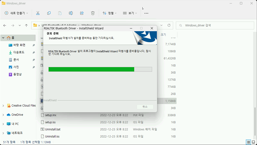Click the refresh icon beside address bar
The image size is (257, 145).
click(x=169, y=25)
